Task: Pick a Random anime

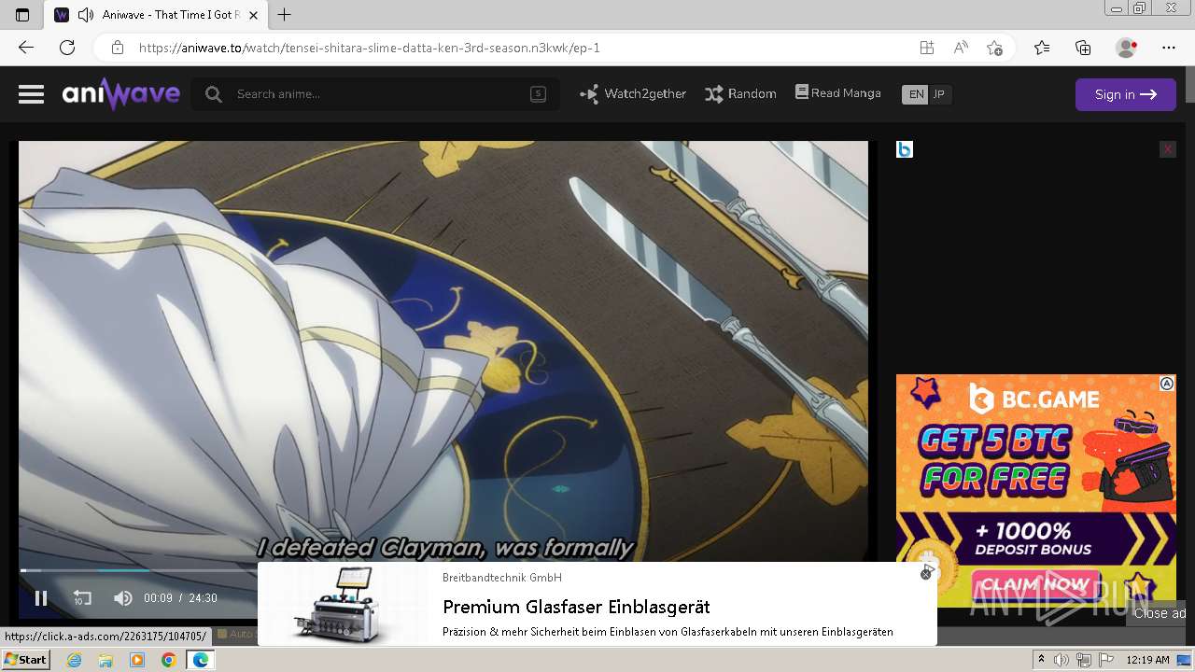Action: [x=740, y=94]
